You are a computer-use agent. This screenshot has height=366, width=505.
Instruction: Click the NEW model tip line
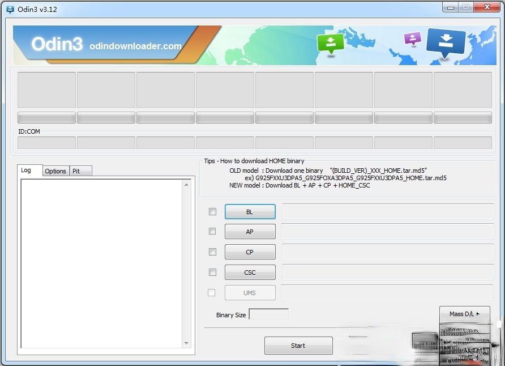[x=299, y=185]
